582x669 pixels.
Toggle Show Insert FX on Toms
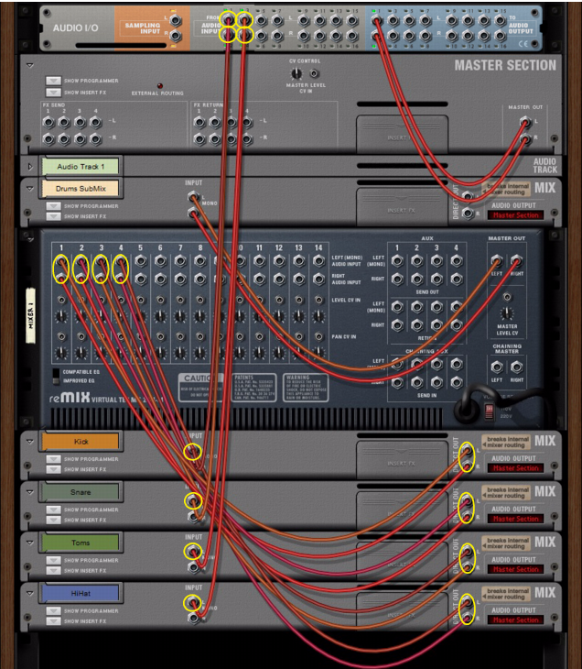click(53, 570)
